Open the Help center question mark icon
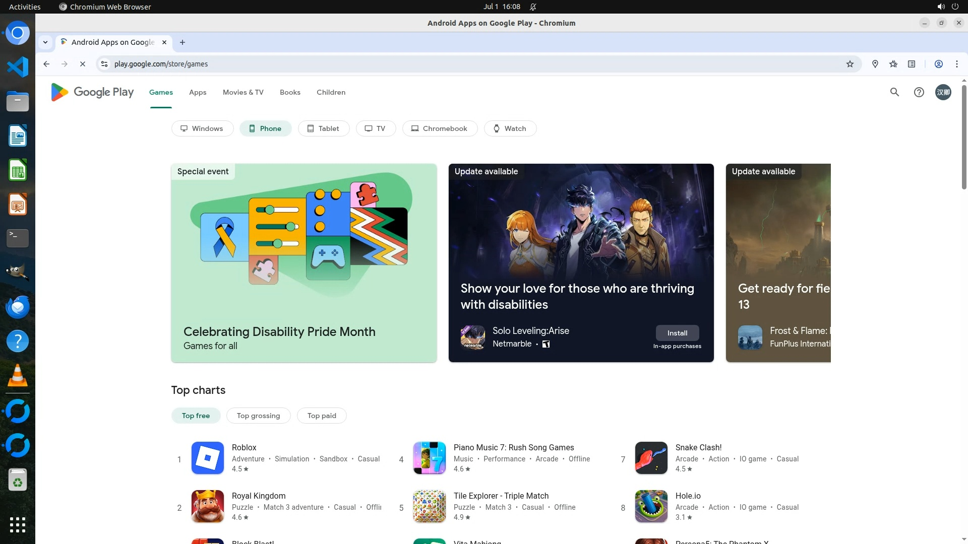Screen dimensions: 968x544 919,92
